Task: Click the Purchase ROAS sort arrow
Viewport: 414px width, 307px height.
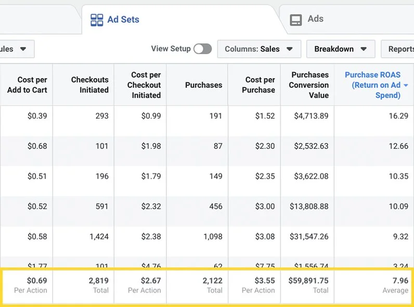Action: click(x=406, y=85)
